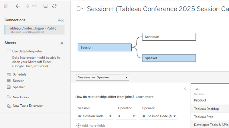The image size is (229, 128).
Task: Click the search sheets magnifier icon
Action: click(x=62, y=43)
